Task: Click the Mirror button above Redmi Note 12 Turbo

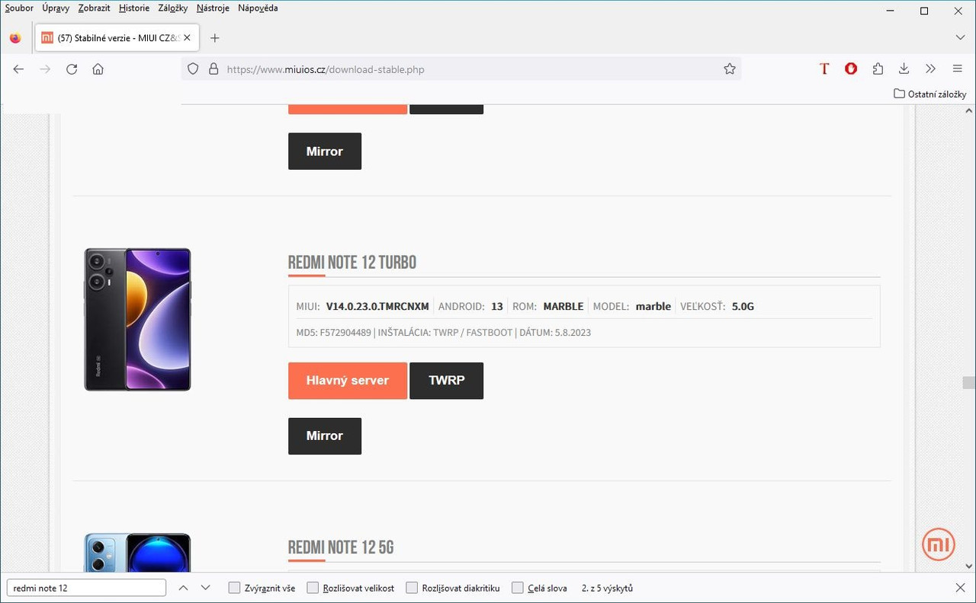Action: coord(325,152)
